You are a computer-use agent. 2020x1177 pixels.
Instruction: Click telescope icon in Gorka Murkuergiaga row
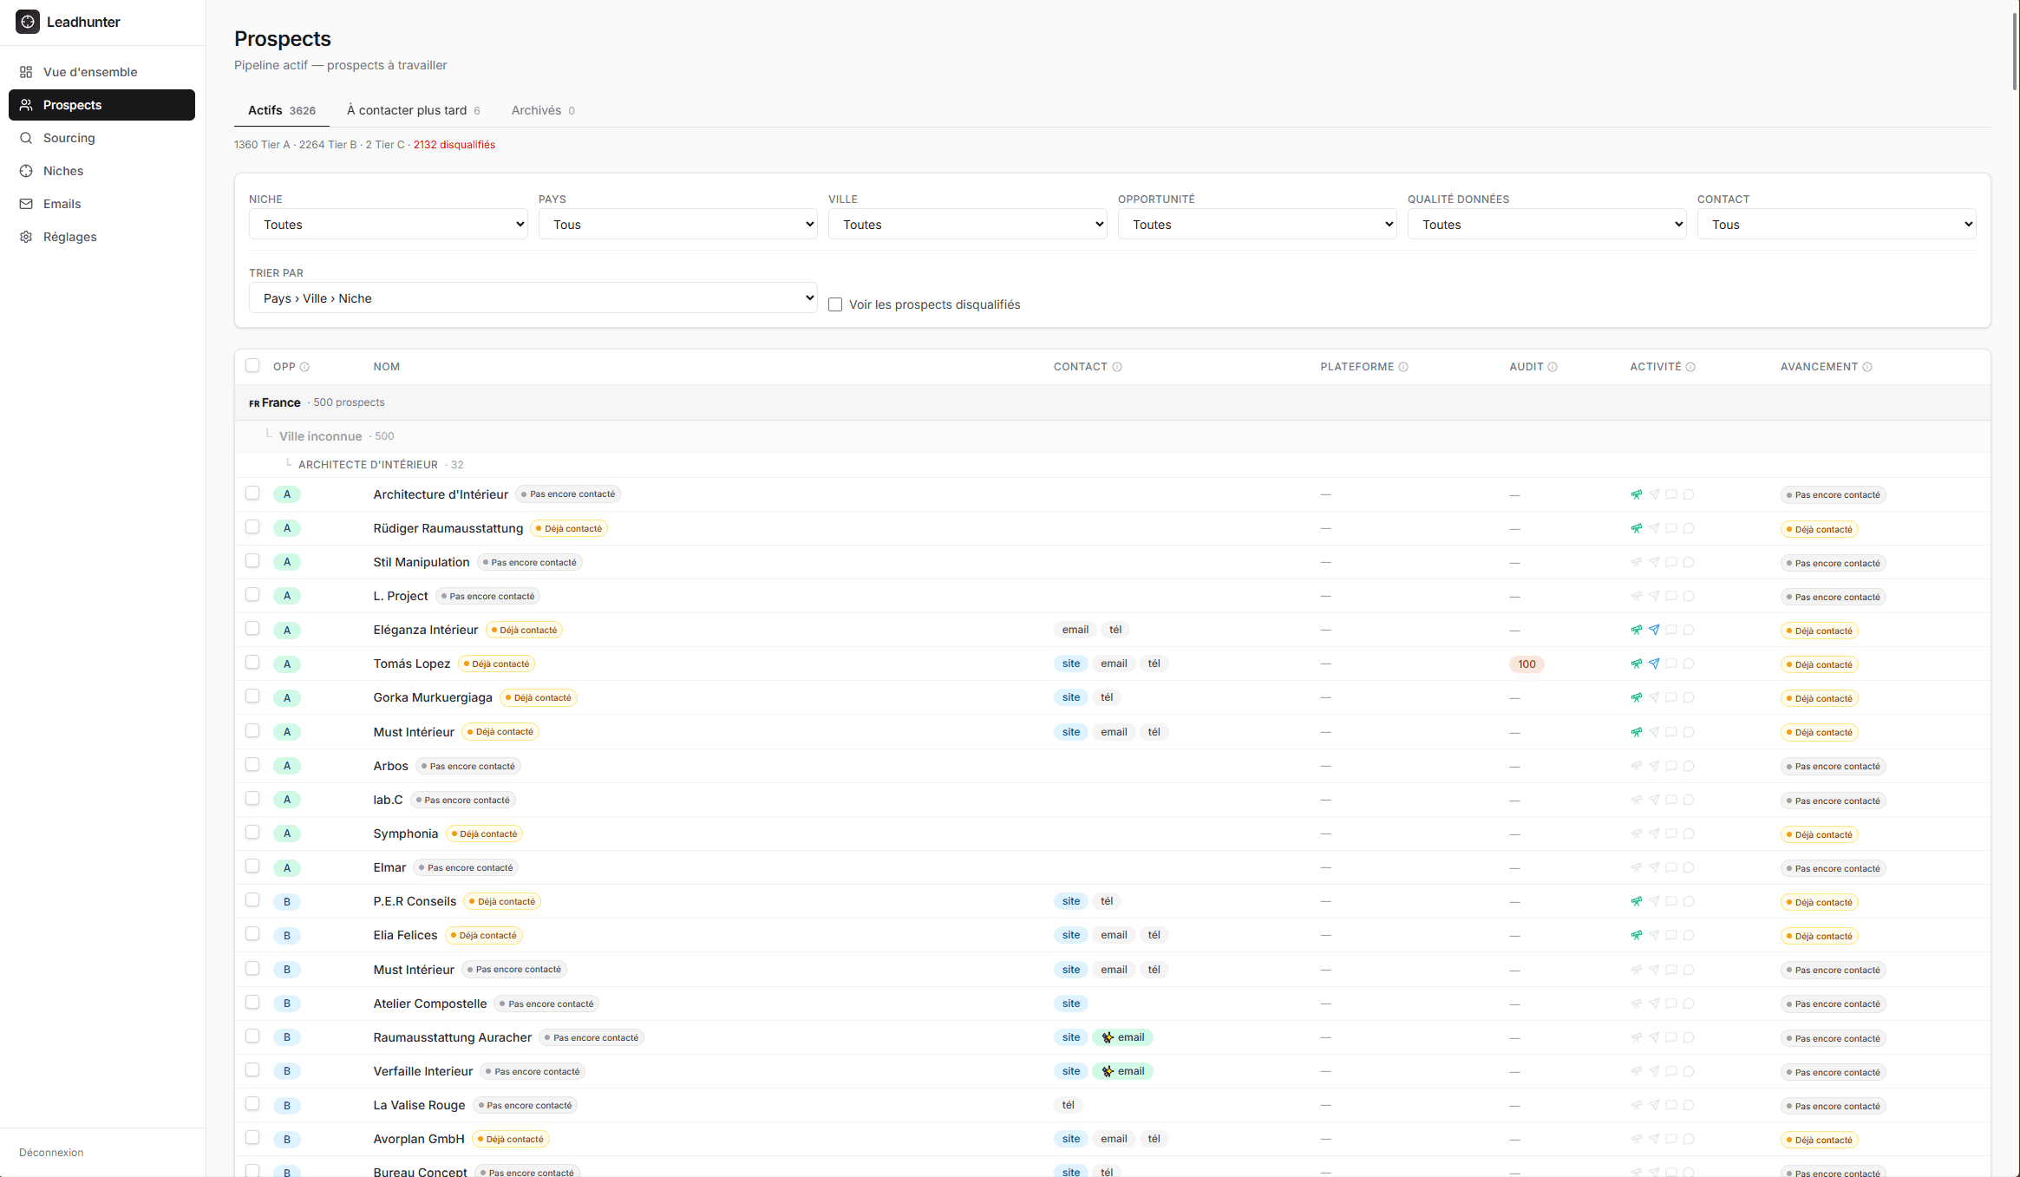click(x=1637, y=697)
